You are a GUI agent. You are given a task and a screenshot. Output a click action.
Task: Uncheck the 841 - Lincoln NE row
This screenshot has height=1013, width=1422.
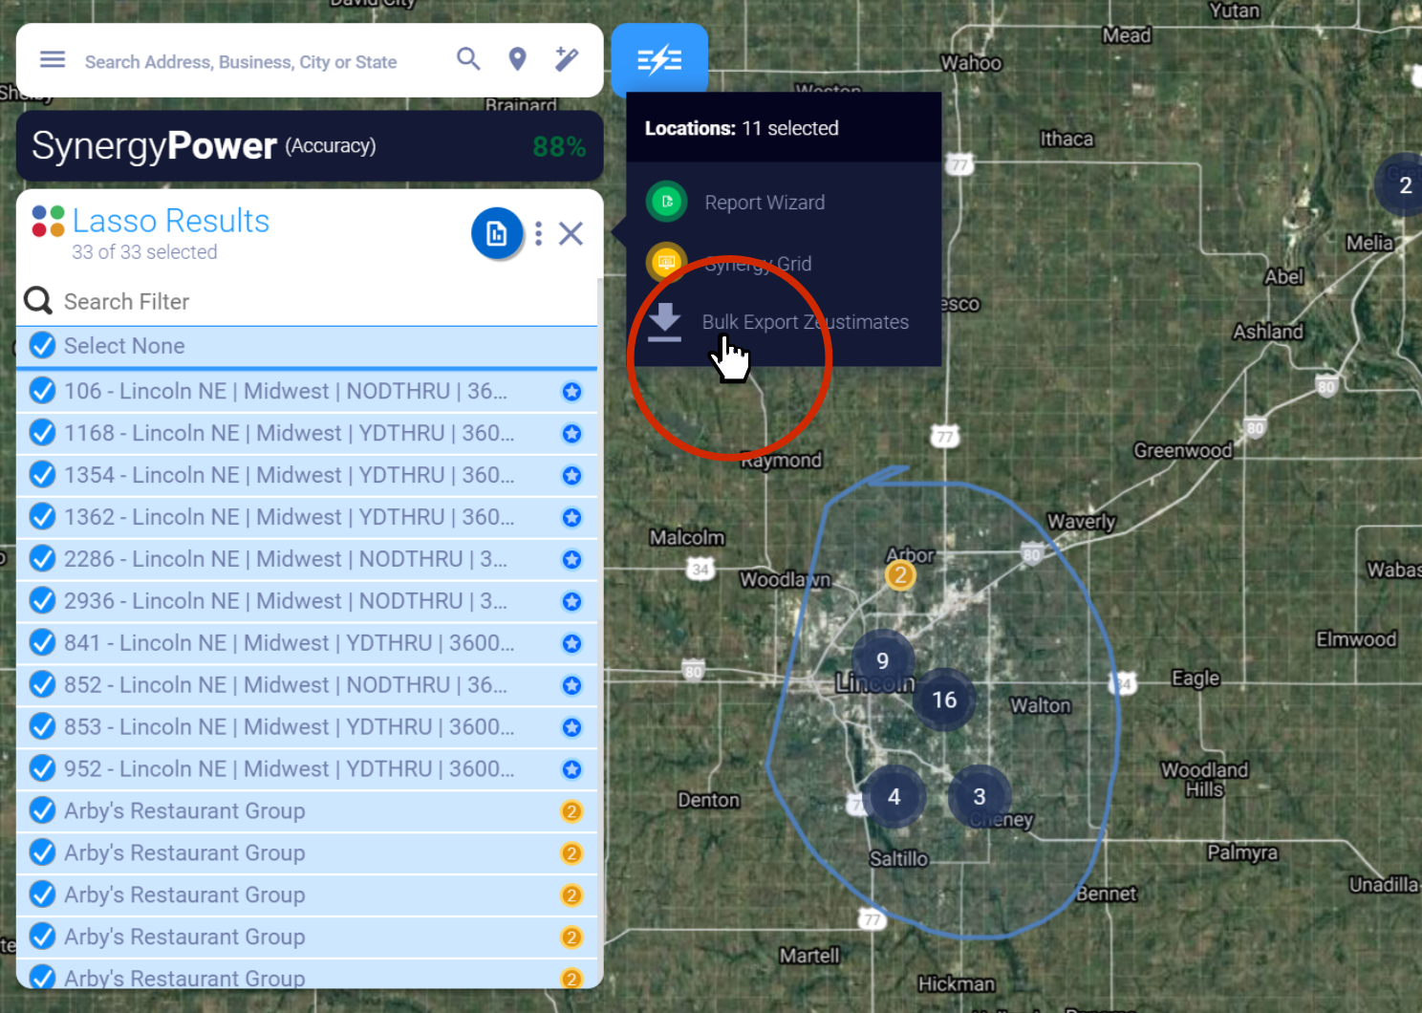[42, 643]
